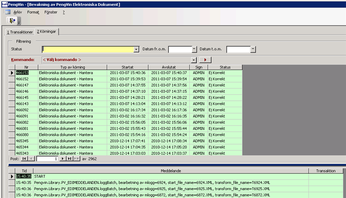Select row selector for run 466153
The image size is (346, 198).
click(x=12, y=73)
